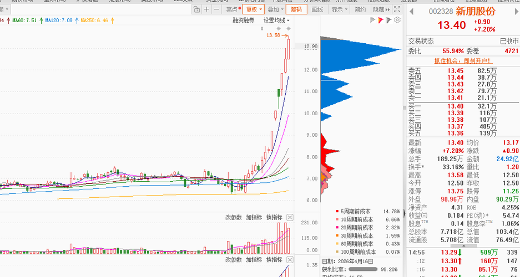520x277 pixels.
Task: Select 卖一 13.41 order row
Action: pyautogui.click(x=463, y=98)
